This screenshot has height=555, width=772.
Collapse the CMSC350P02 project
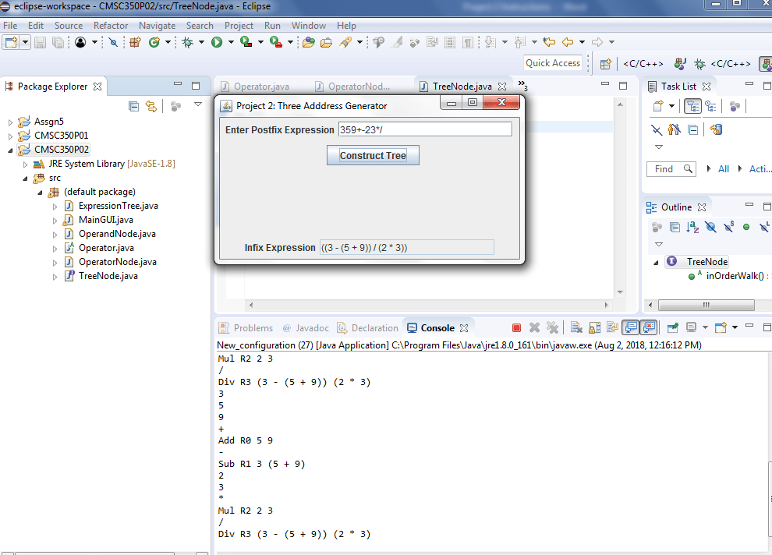click(x=10, y=150)
